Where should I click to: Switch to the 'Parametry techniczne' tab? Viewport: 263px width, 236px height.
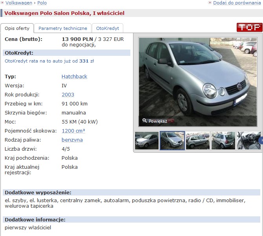(x=63, y=28)
